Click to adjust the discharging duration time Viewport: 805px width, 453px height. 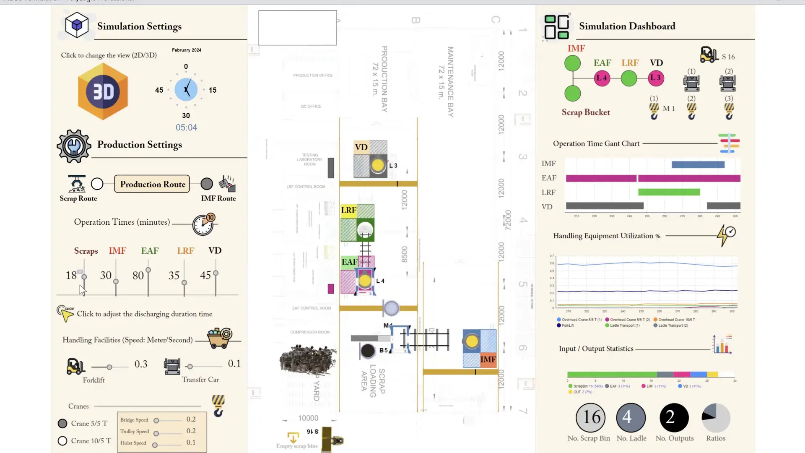(x=66, y=314)
